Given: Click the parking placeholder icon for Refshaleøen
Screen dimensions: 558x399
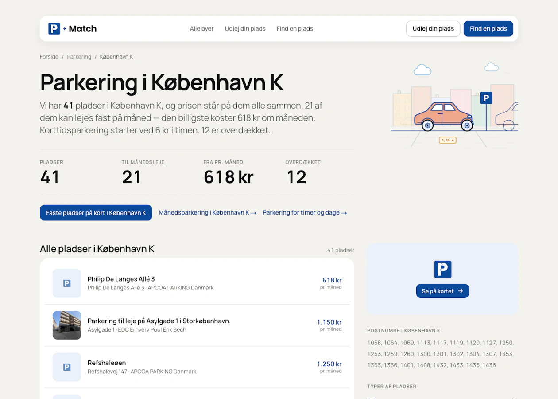Looking at the screenshot, I should [67, 367].
